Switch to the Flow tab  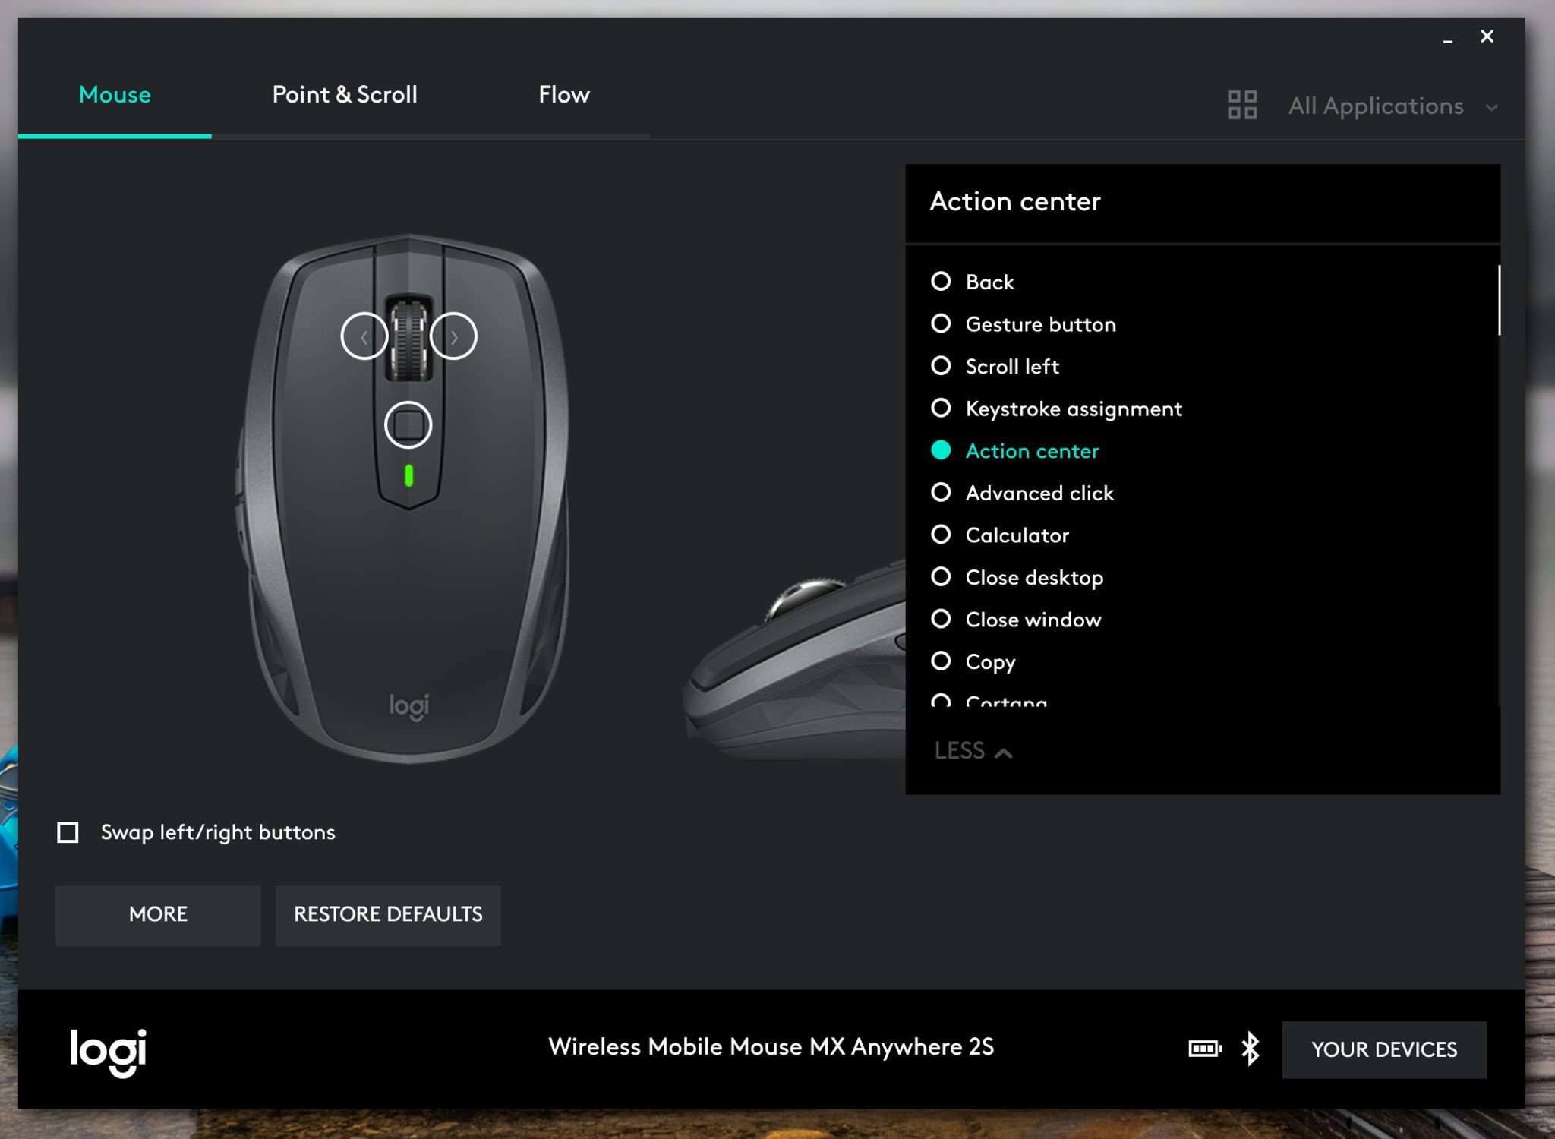[563, 94]
